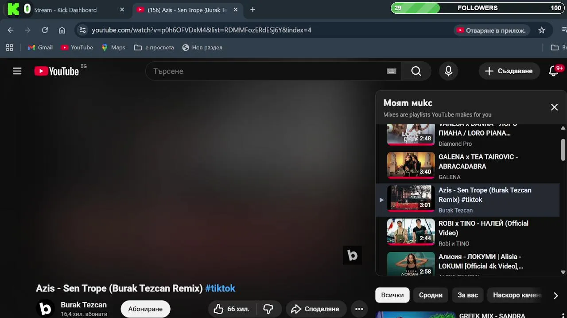Close the Моят микс playlist panel
This screenshot has width=567, height=318.
[554, 107]
